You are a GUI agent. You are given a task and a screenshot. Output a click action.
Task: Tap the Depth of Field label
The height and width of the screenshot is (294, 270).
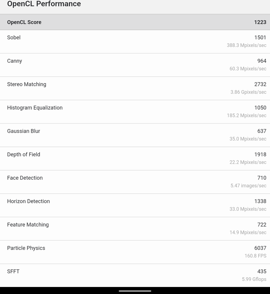click(x=23, y=155)
